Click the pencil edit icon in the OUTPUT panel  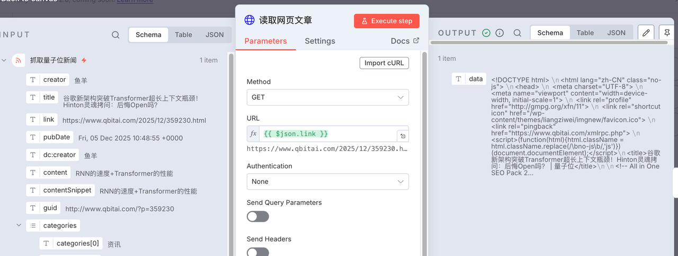coord(646,33)
